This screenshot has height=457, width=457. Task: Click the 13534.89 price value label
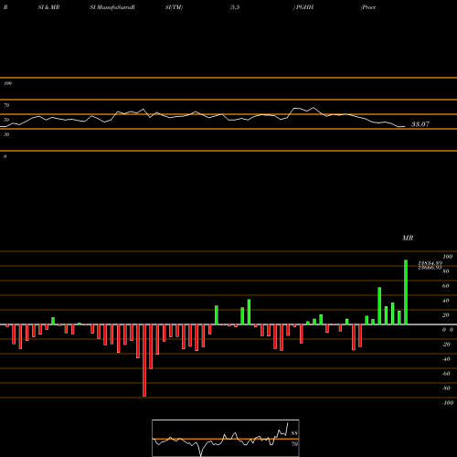click(x=430, y=263)
